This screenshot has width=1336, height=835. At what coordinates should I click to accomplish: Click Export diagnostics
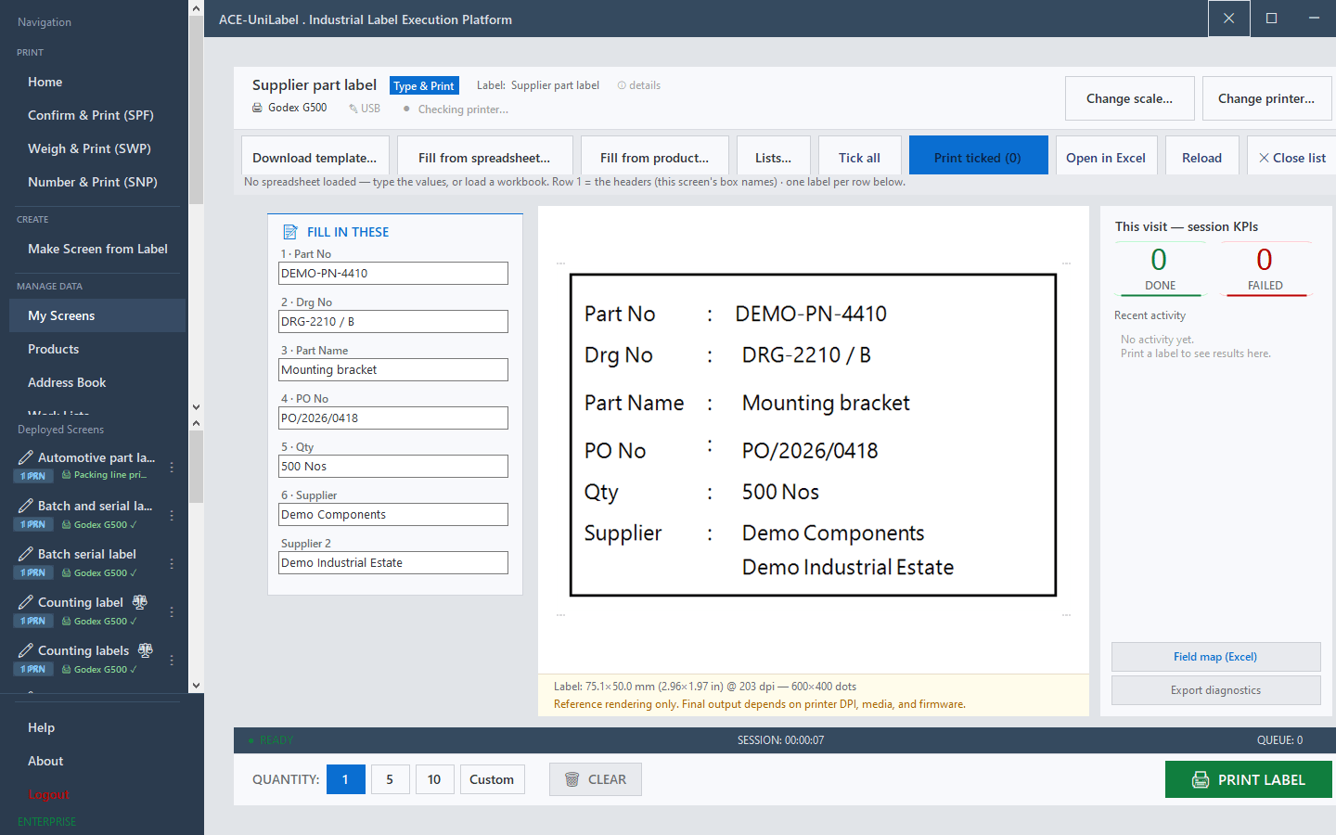click(x=1215, y=690)
